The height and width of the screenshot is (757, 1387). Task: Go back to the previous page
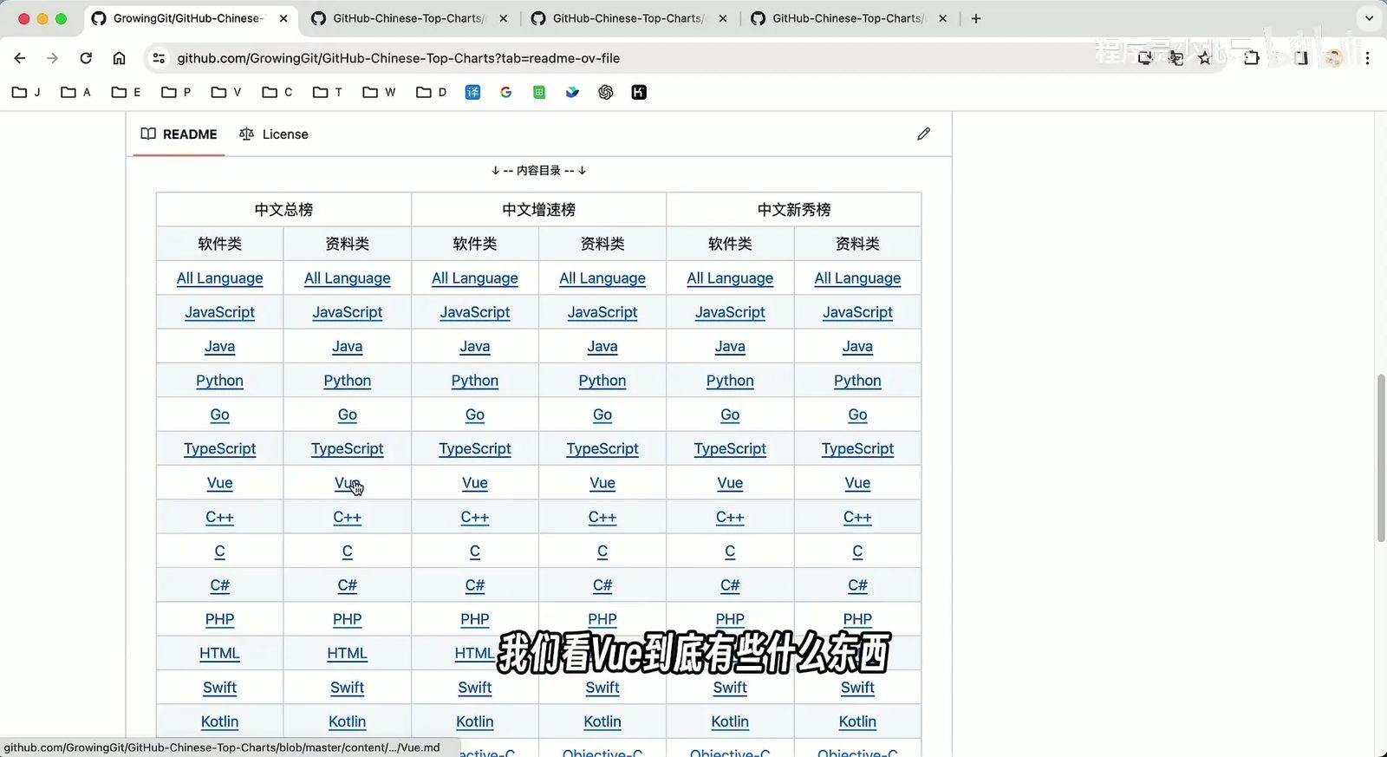click(x=20, y=58)
